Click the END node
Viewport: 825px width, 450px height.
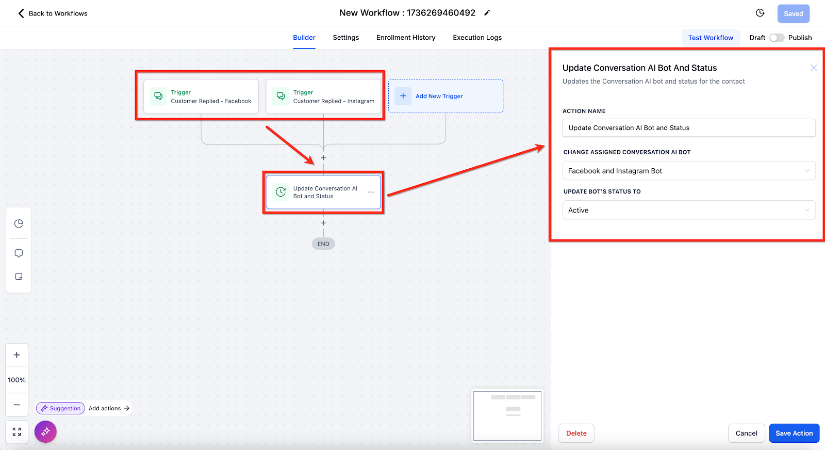[x=323, y=244]
